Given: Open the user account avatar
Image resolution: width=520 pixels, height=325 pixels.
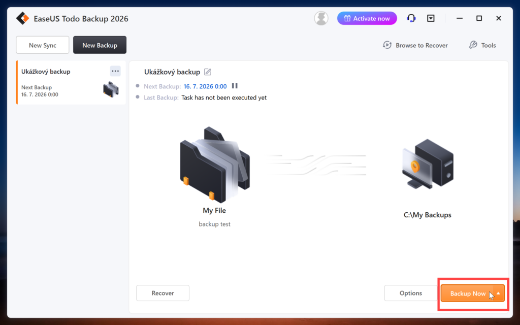Looking at the screenshot, I should (x=321, y=18).
